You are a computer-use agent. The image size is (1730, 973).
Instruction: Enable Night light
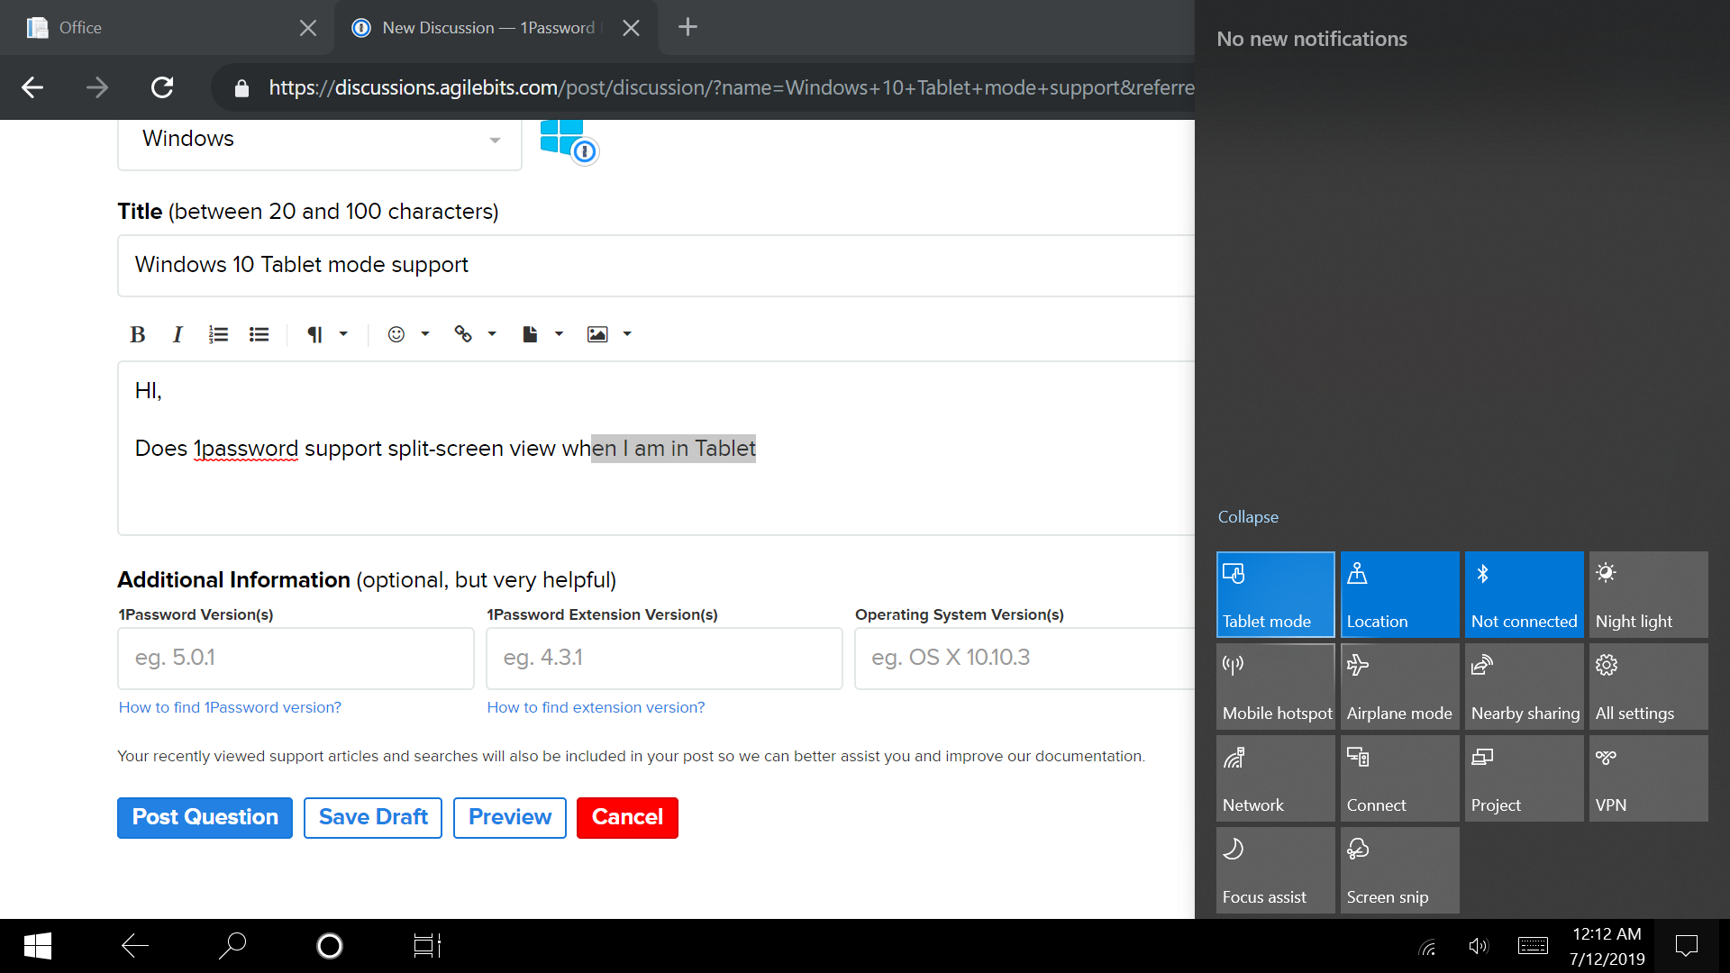point(1649,595)
